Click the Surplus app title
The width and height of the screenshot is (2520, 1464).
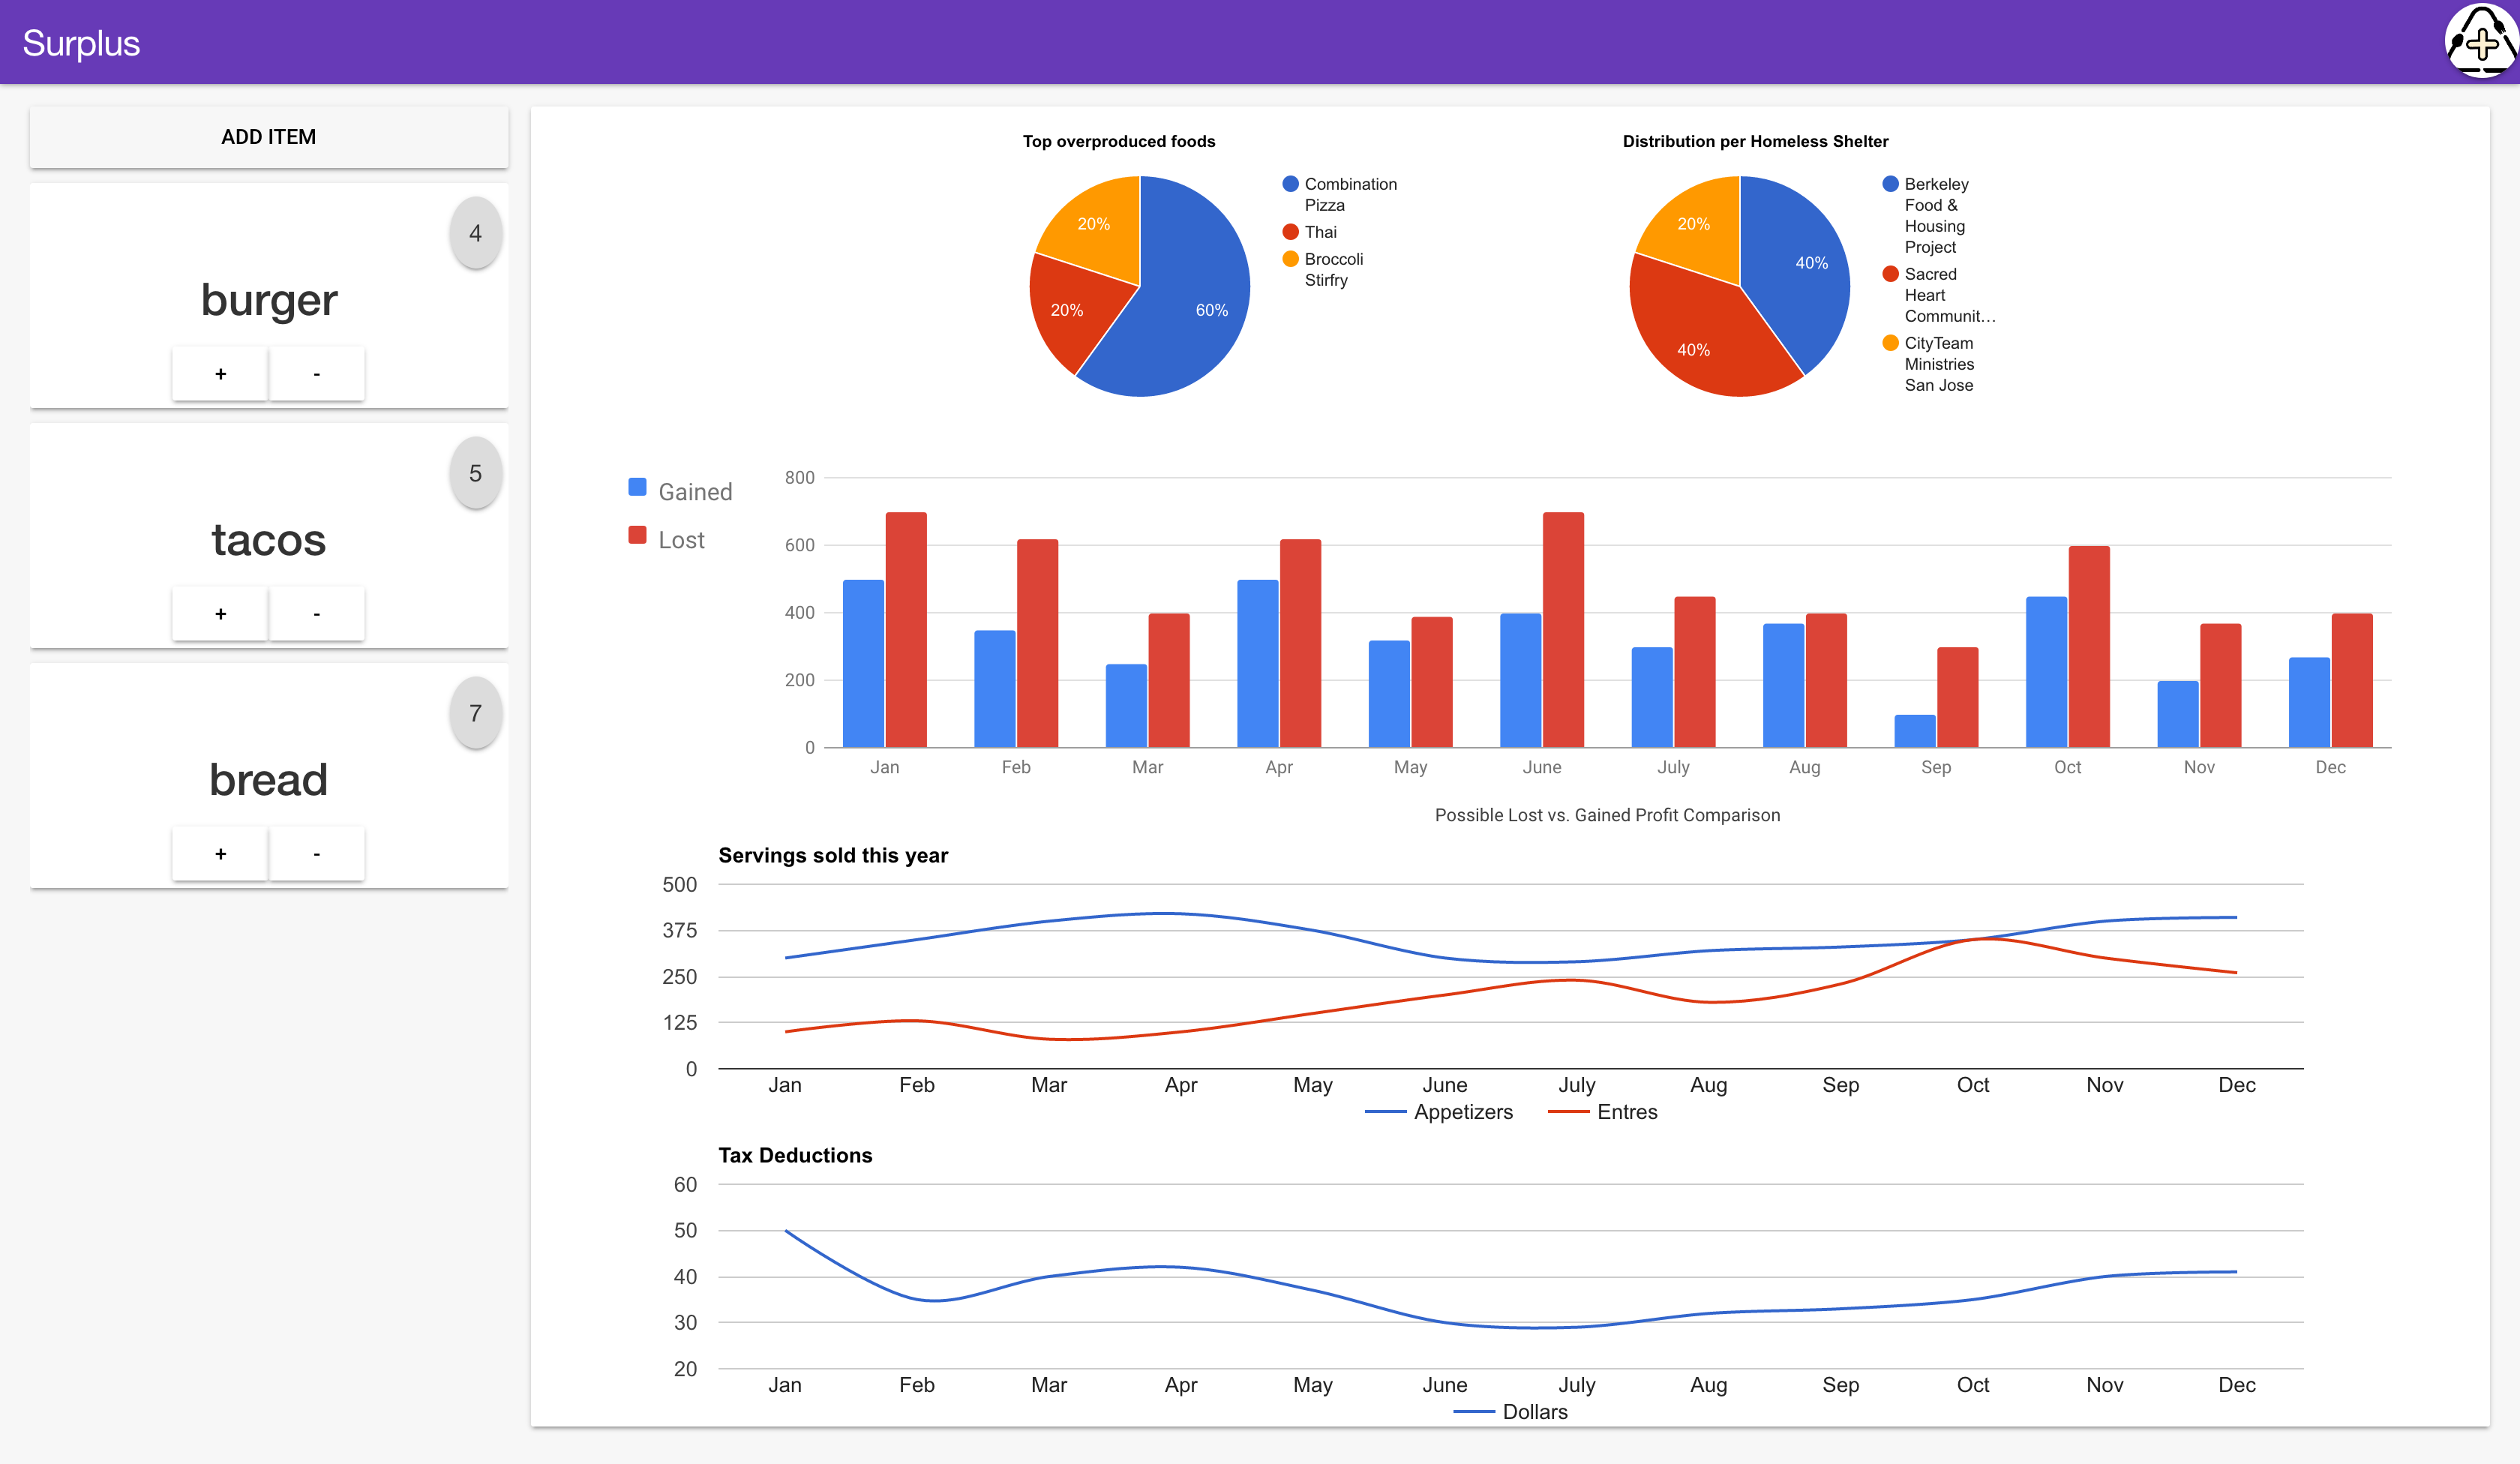[81, 43]
